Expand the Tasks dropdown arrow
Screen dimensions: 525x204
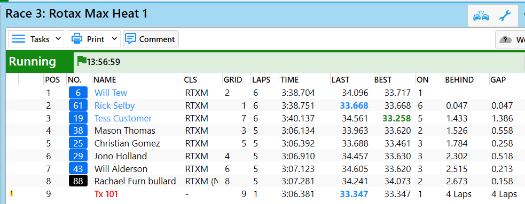58,39
